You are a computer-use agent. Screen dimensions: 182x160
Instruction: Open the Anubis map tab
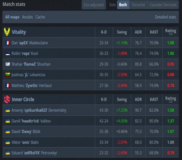pyautogui.click(x=27, y=17)
